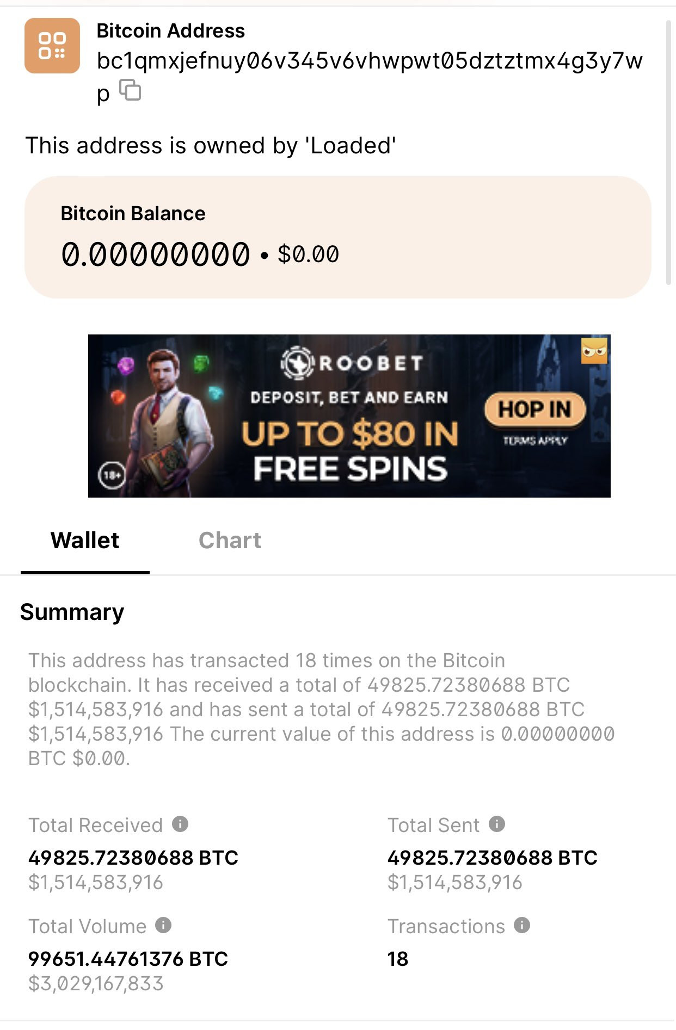Screen dimensions: 676x1030
Task: Click the Total Volume info icon
Action: coord(163,925)
